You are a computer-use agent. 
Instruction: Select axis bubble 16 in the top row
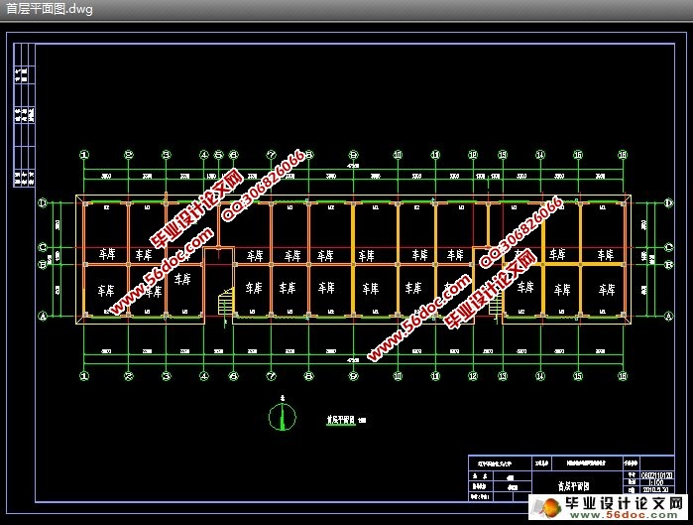coord(623,155)
